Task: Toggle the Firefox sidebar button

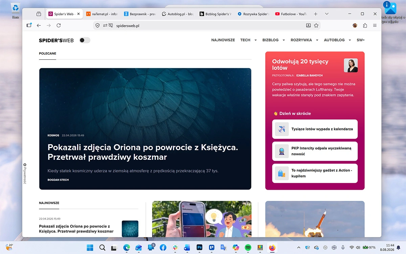Action: pyautogui.click(x=29, y=25)
